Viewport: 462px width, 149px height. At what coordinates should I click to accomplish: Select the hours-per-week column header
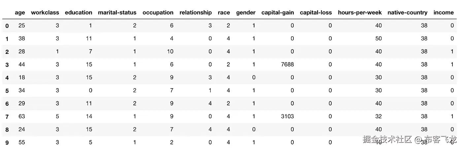360,13
